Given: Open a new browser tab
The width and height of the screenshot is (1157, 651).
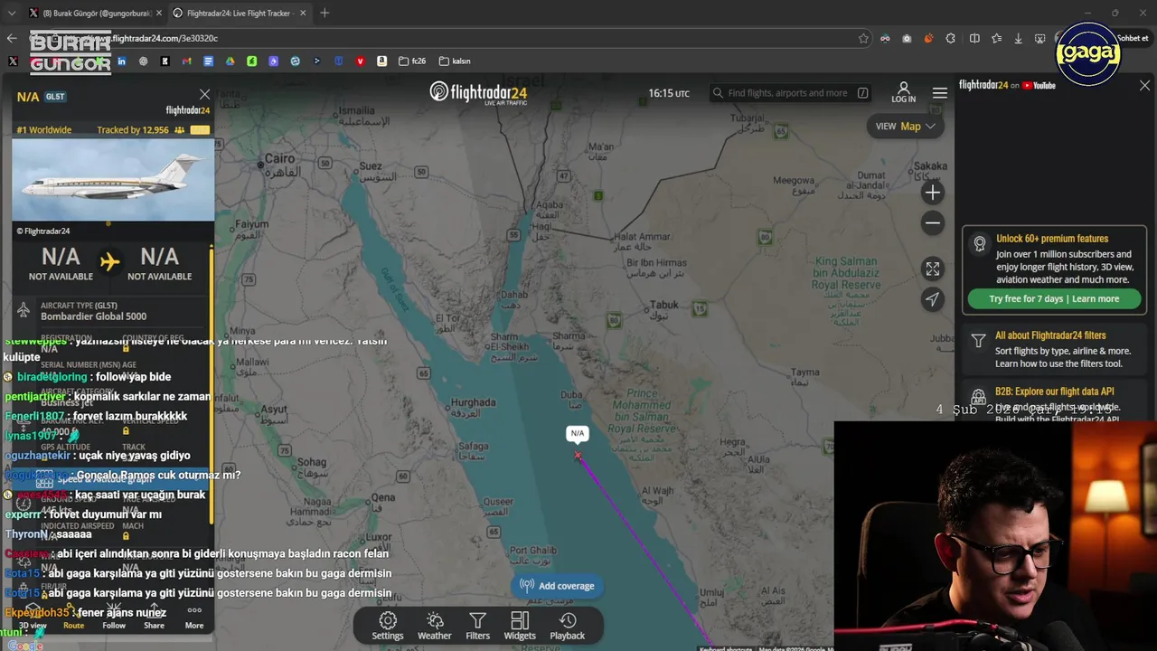Looking at the screenshot, I should [x=325, y=13].
